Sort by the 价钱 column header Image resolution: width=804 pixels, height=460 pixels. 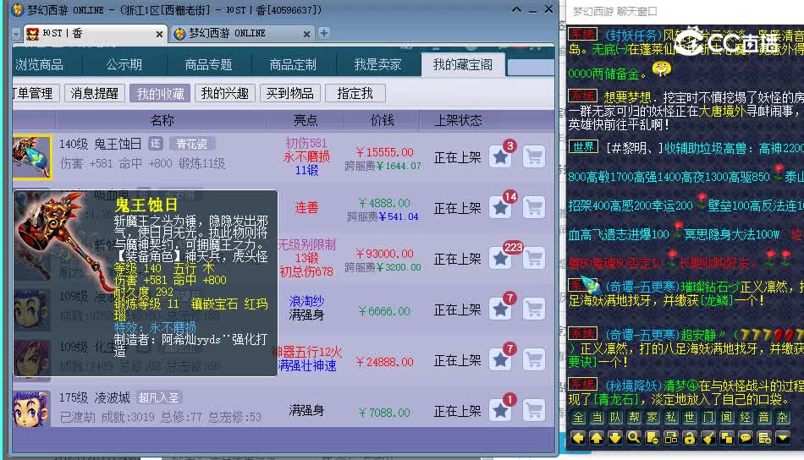[x=383, y=120]
